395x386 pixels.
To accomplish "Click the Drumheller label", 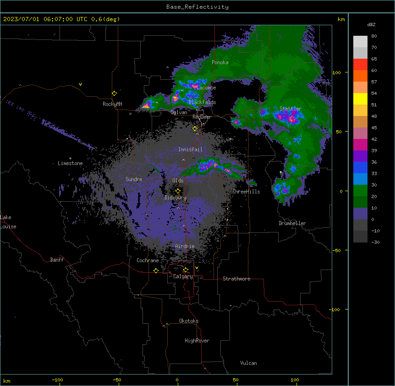I will click(x=292, y=223).
